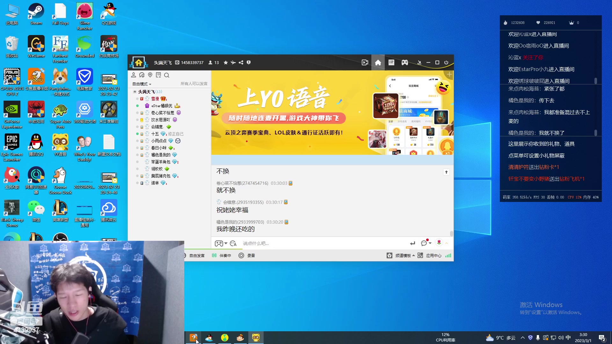Image resolution: width=612 pixels, height=344 pixels.
Task: Open the YY语音 desktop shortcut
Action: pyautogui.click(x=60, y=145)
